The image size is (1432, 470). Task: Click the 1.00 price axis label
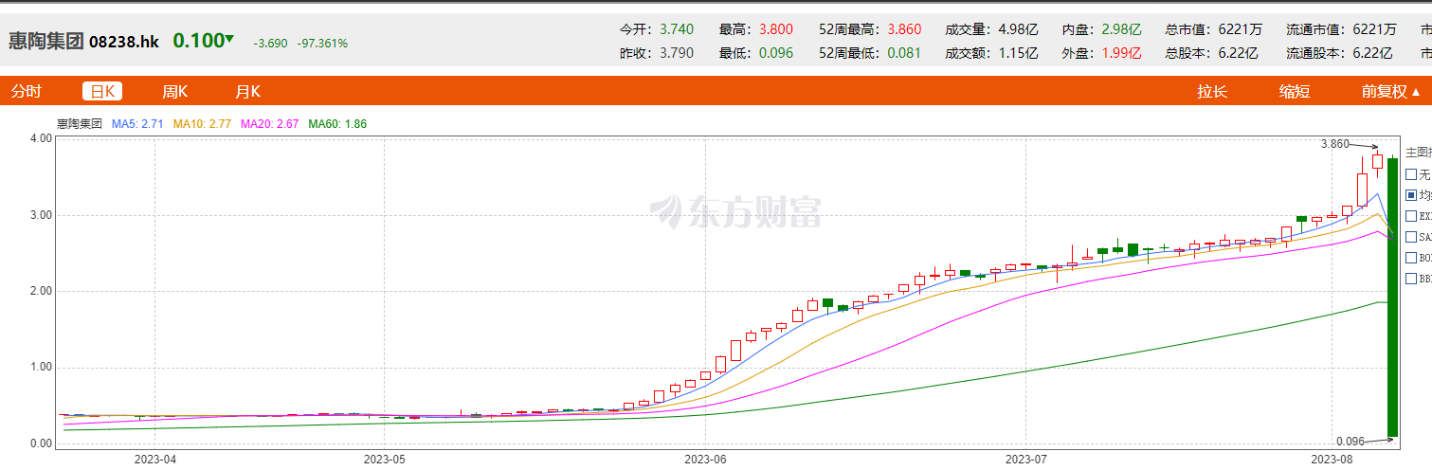[41, 368]
